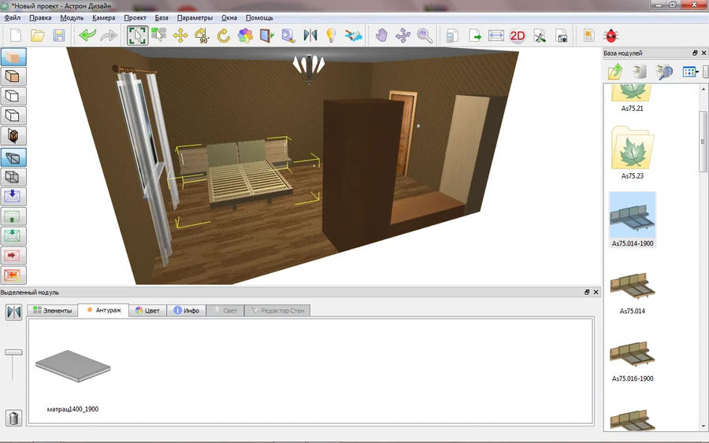Open the view mode dropdown in module base
709x443 pixels.
pyautogui.click(x=691, y=72)
